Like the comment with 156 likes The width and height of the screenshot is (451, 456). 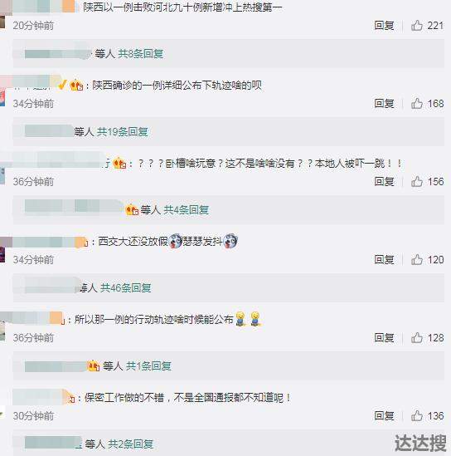[x=417, y=181]
